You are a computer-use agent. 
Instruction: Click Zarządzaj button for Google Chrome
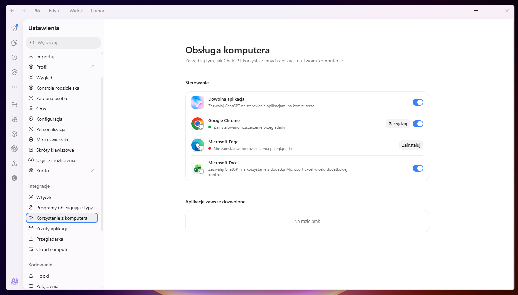(398, 124)
